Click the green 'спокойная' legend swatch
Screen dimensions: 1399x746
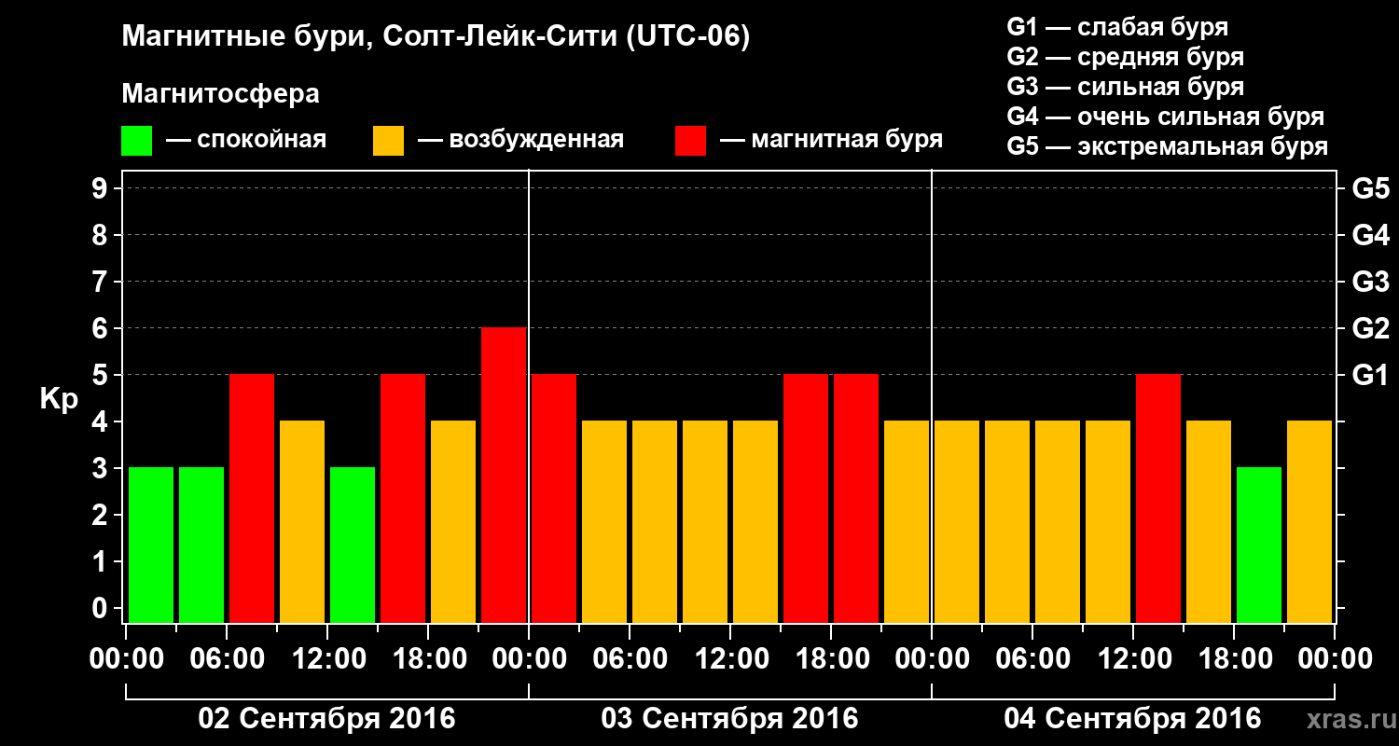(x=136, y=141)
